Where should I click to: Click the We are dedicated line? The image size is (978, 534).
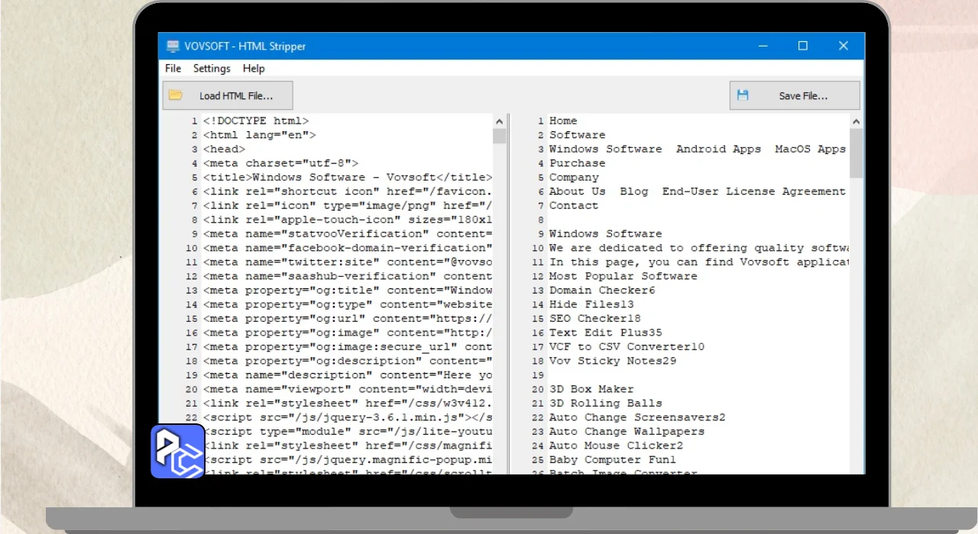point(699,248)
